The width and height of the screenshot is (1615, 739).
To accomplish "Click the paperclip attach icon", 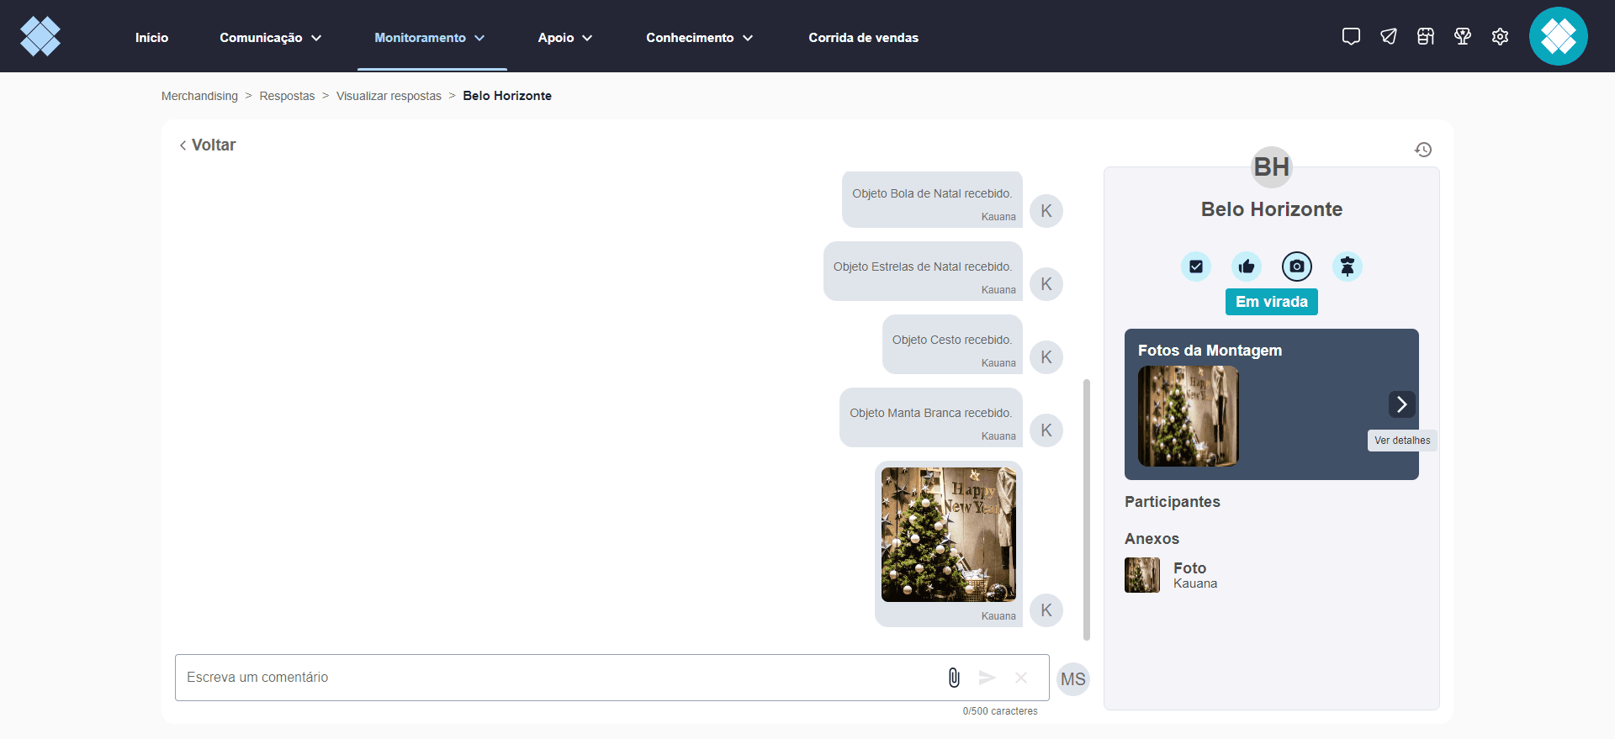I will (954, 678).
